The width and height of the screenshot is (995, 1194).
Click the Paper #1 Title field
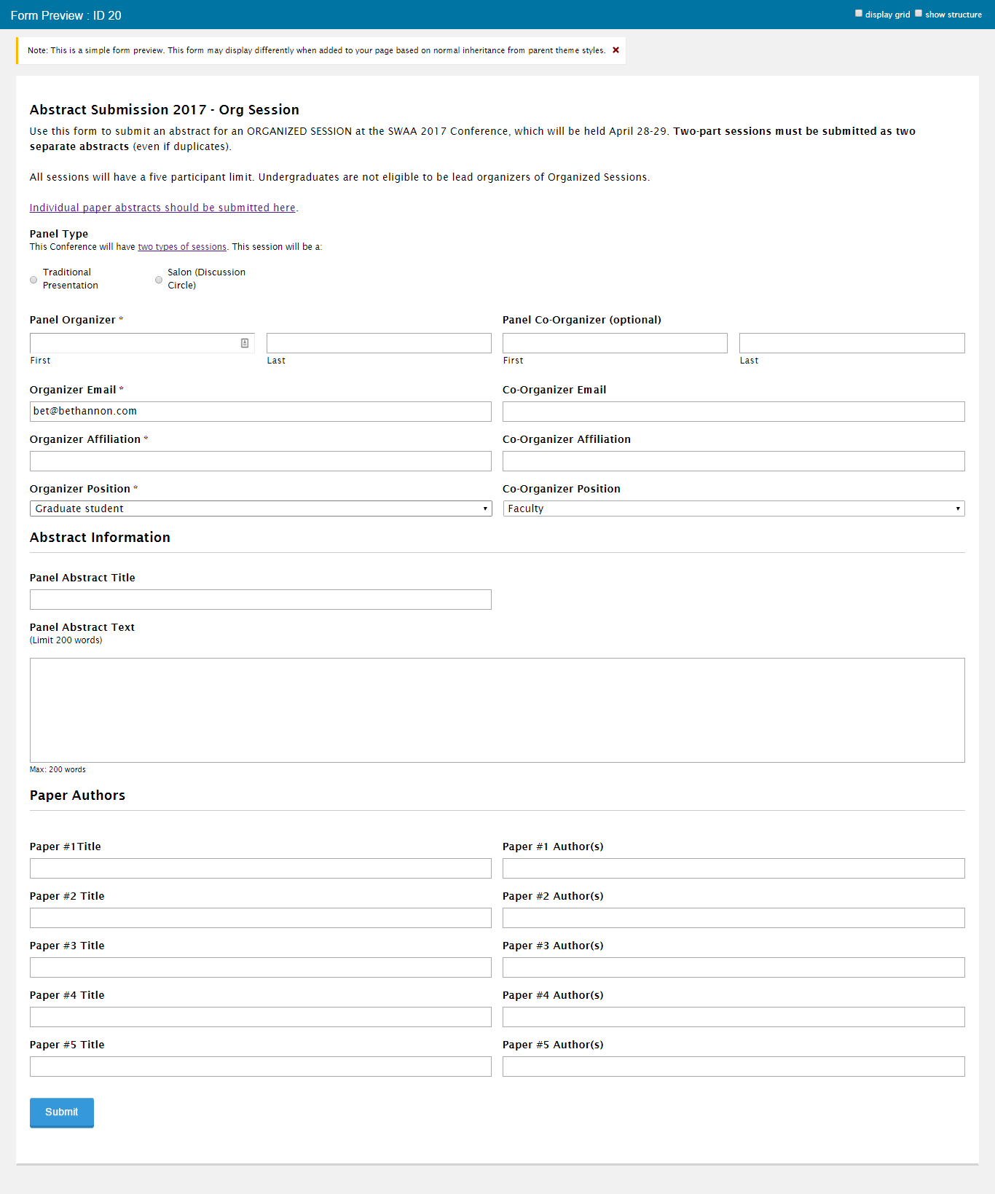point(260,868)
